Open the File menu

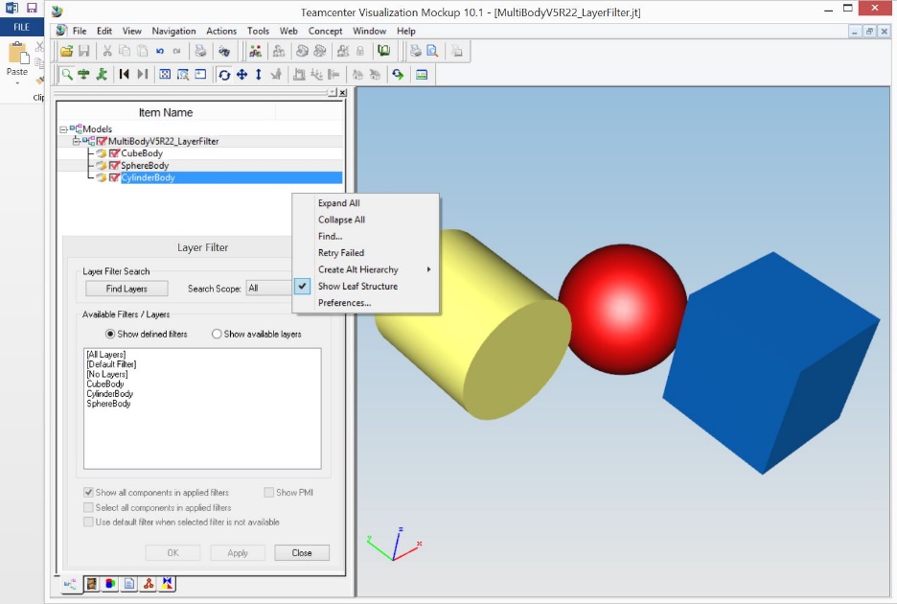coord(80,31)
